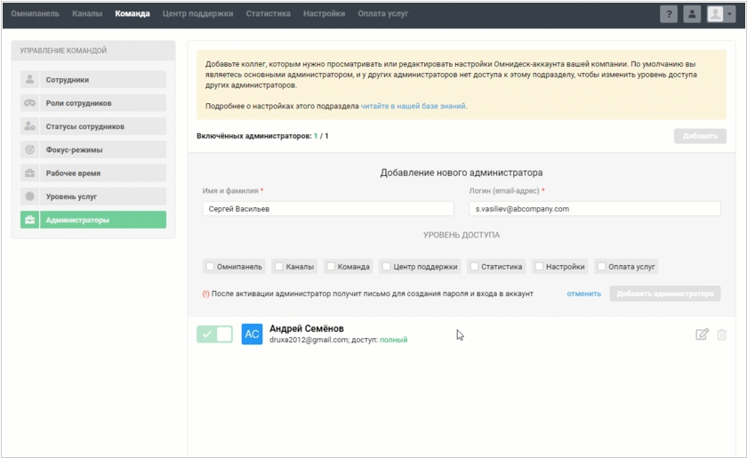Open the user profile icon in header
Image resolution: width=747 pixels, height=458 pixels.
(x=692, y=14)
